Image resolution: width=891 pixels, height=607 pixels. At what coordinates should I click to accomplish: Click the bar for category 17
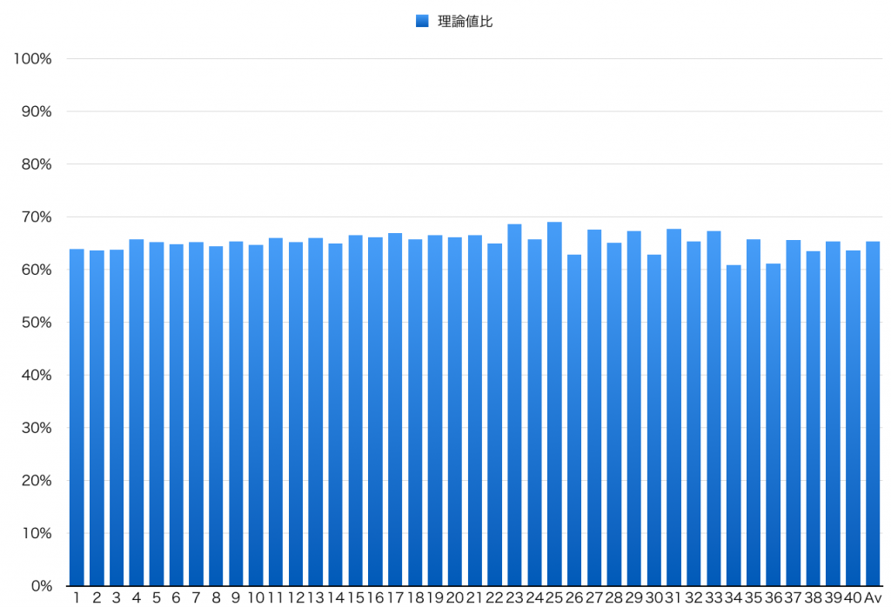[395, 409]
